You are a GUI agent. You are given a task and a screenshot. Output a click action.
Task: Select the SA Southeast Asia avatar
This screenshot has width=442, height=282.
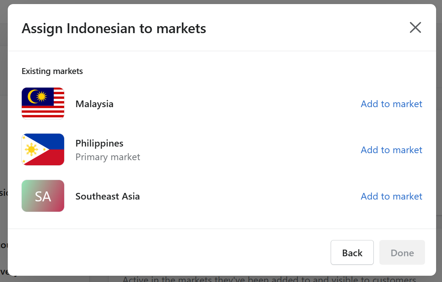43,196
